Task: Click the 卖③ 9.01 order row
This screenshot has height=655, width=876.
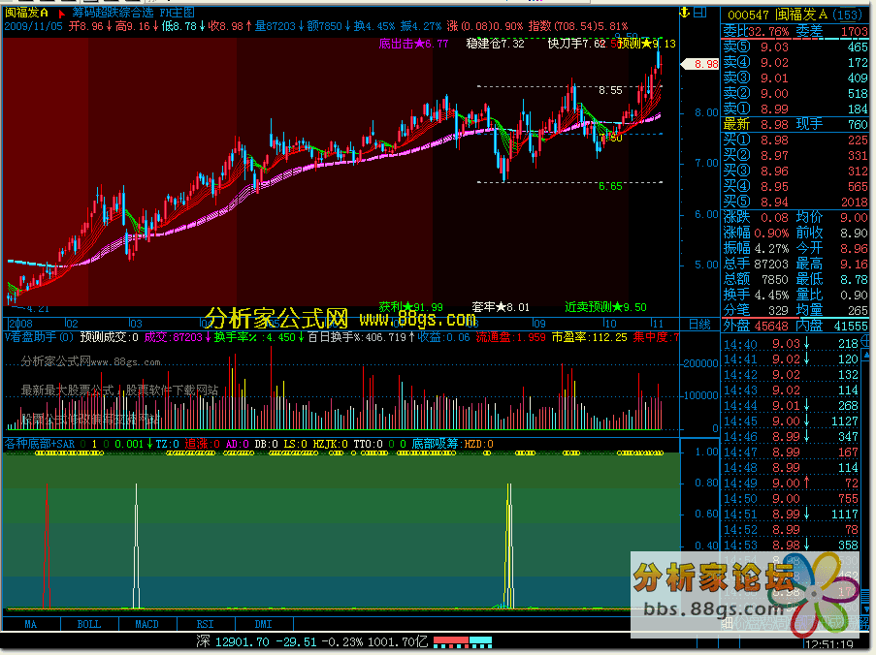Action: pos(795,78)
